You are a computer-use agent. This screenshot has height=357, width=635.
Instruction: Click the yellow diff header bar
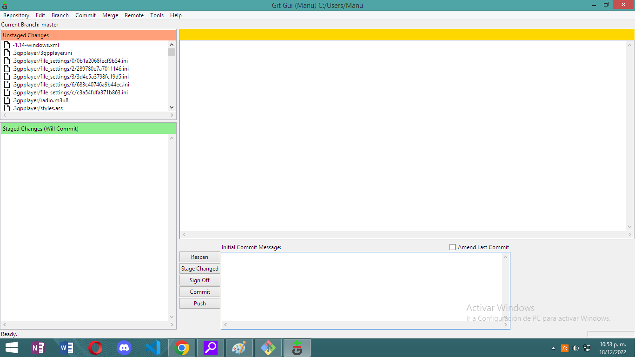point(407,35)
